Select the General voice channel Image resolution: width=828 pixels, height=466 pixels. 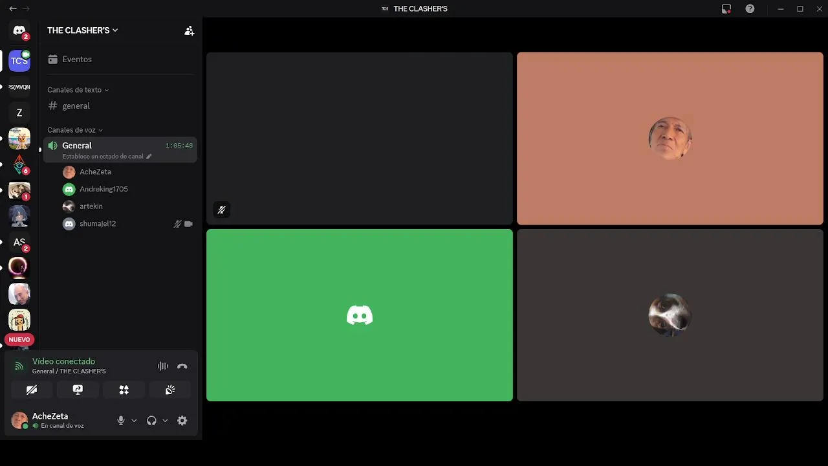pyautogui.click(x=119, y=150)
